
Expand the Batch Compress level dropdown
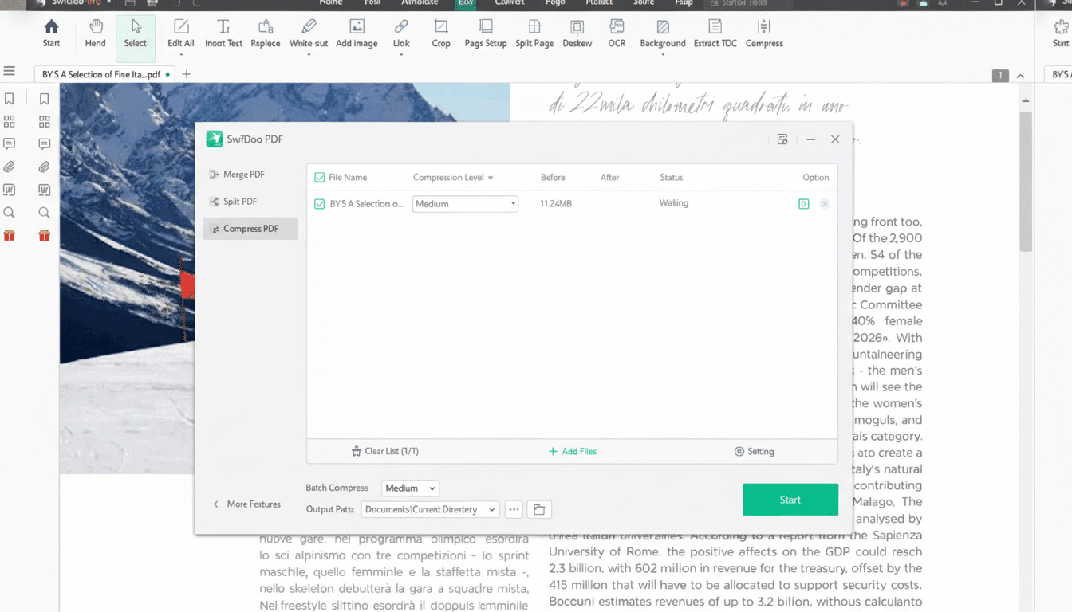(x=410, y=488)
